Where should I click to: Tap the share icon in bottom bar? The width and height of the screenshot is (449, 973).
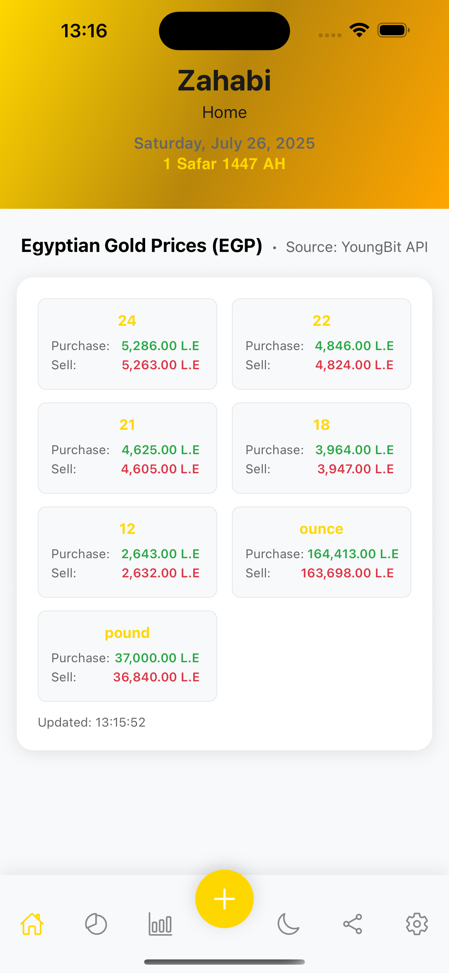click(353, 924)
